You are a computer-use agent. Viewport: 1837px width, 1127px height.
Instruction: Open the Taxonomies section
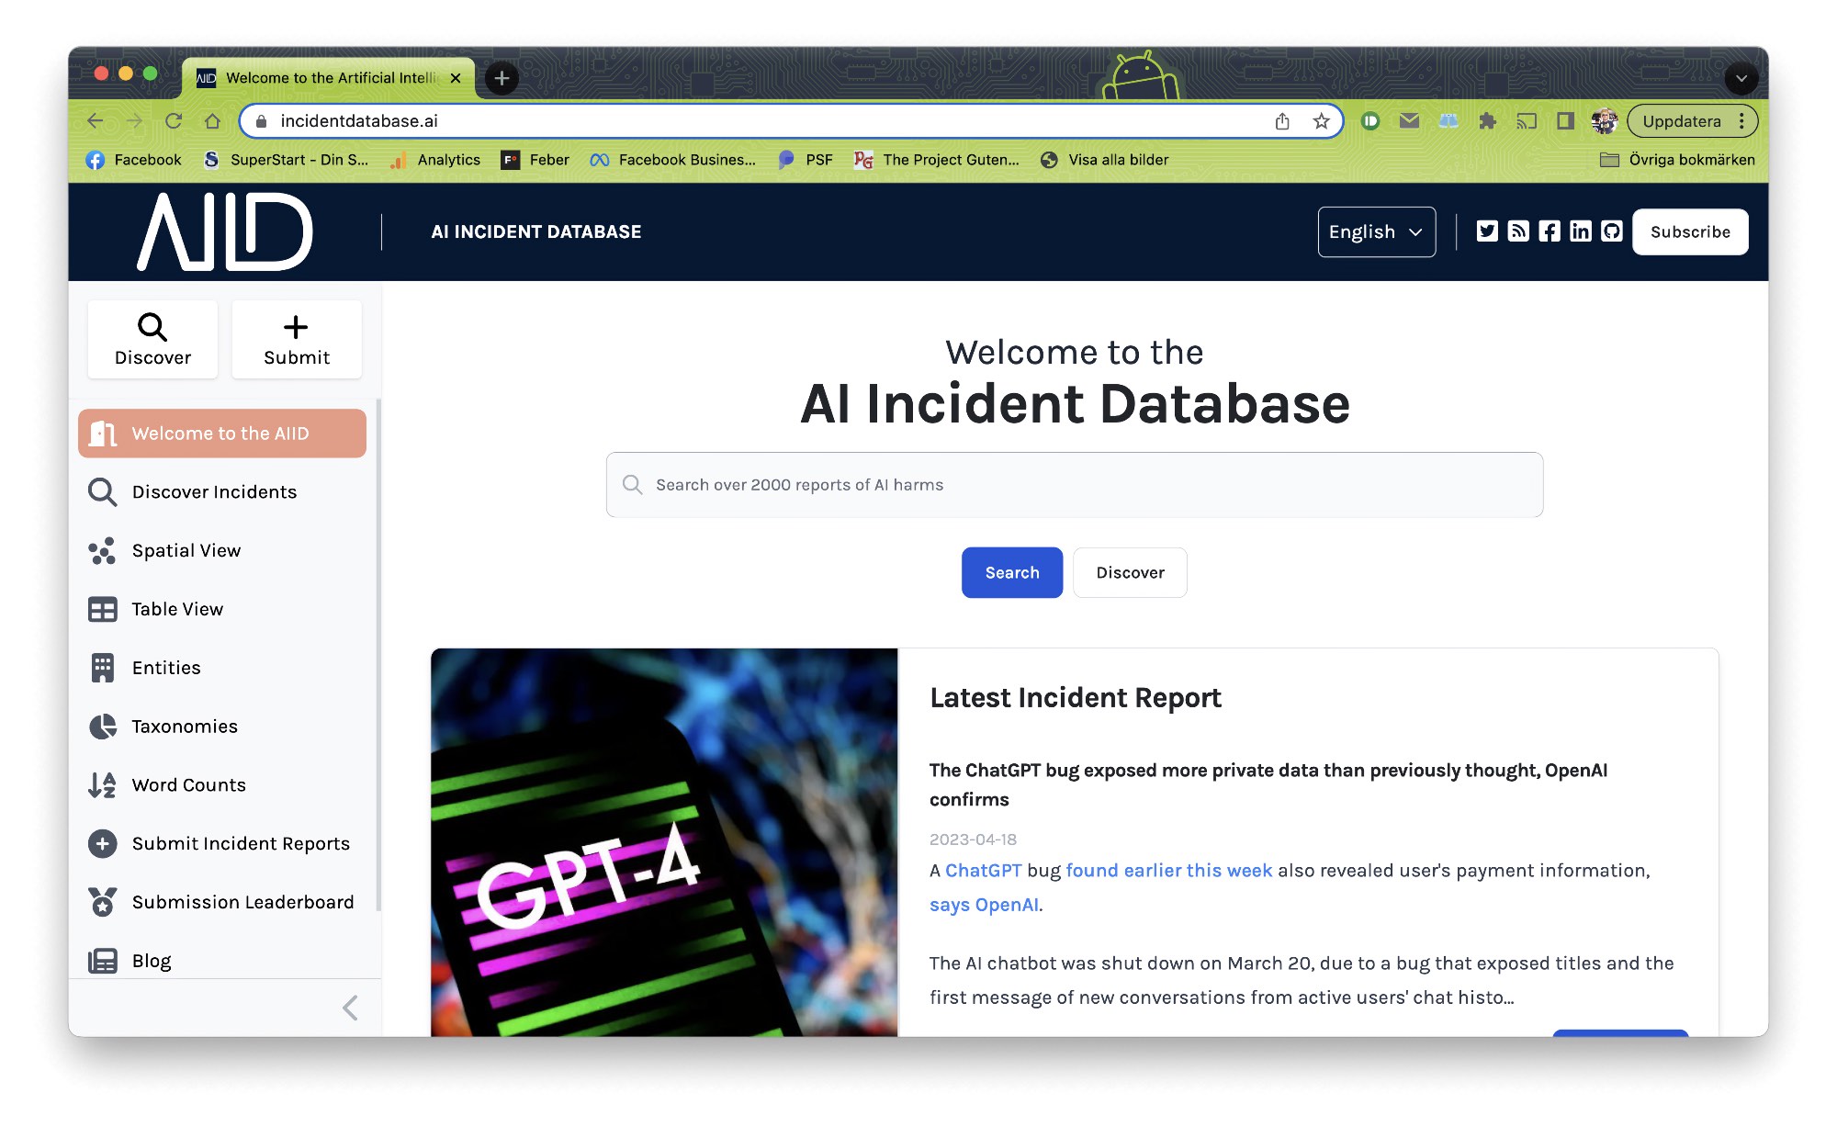point(184,726)
